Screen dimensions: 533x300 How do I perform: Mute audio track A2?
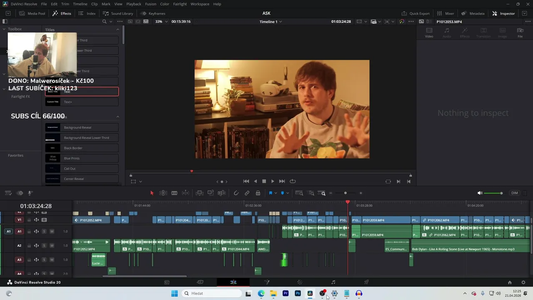(52, 245)
